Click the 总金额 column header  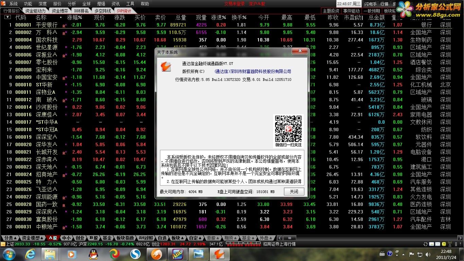pyautogui.click(x=376, y=17)
